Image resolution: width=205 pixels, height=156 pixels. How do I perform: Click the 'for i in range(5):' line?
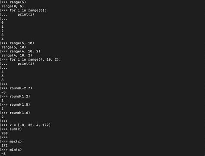point(28,10)
